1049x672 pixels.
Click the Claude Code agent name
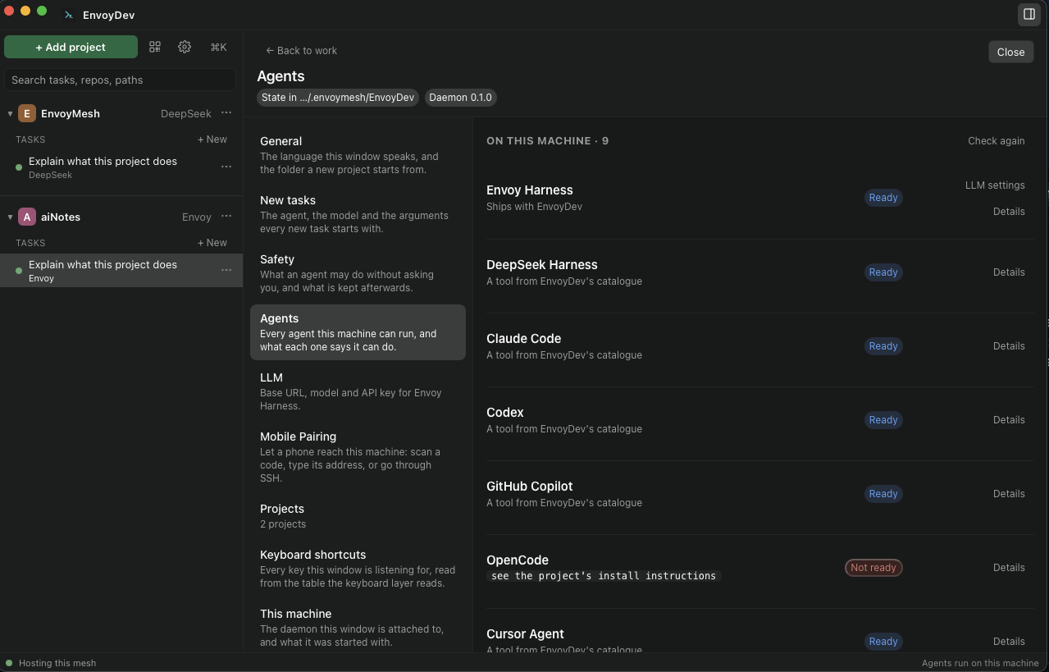coord(523,339)
